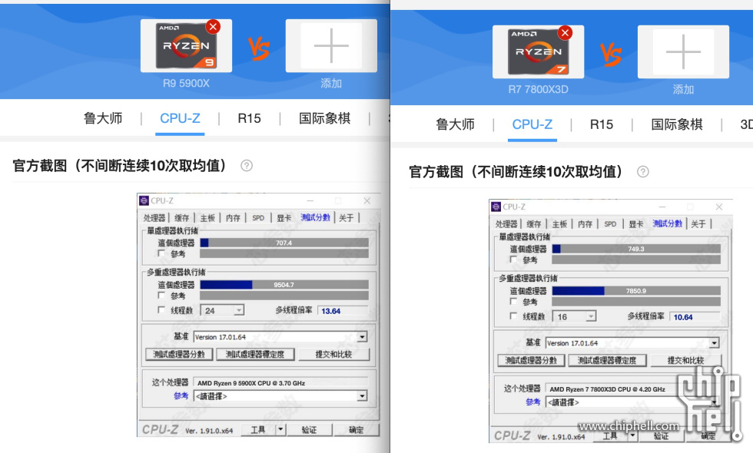753x453 pixels.
Task: Click single-thread score bar 707.4
Action: tap(284, 243)
